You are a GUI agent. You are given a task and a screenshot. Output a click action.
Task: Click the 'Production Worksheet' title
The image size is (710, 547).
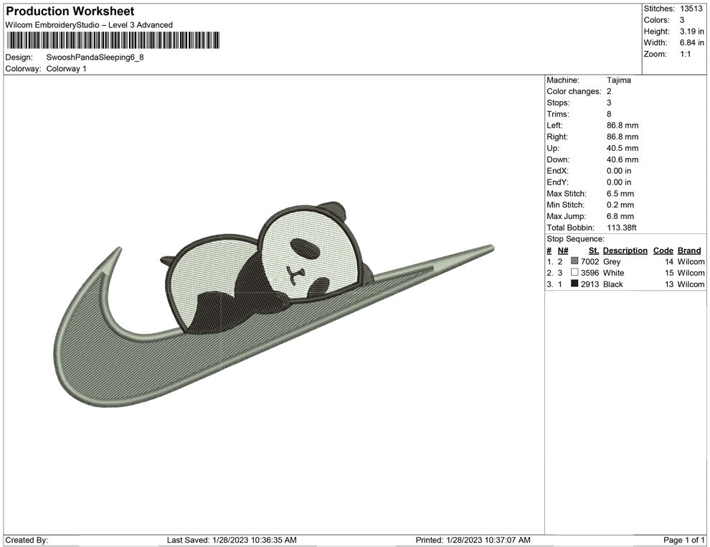[70, 11]
